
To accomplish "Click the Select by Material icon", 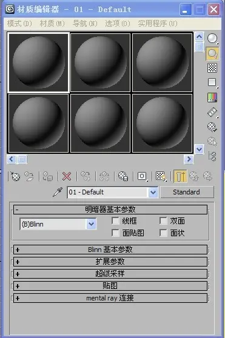I will [x=212, y=141].
